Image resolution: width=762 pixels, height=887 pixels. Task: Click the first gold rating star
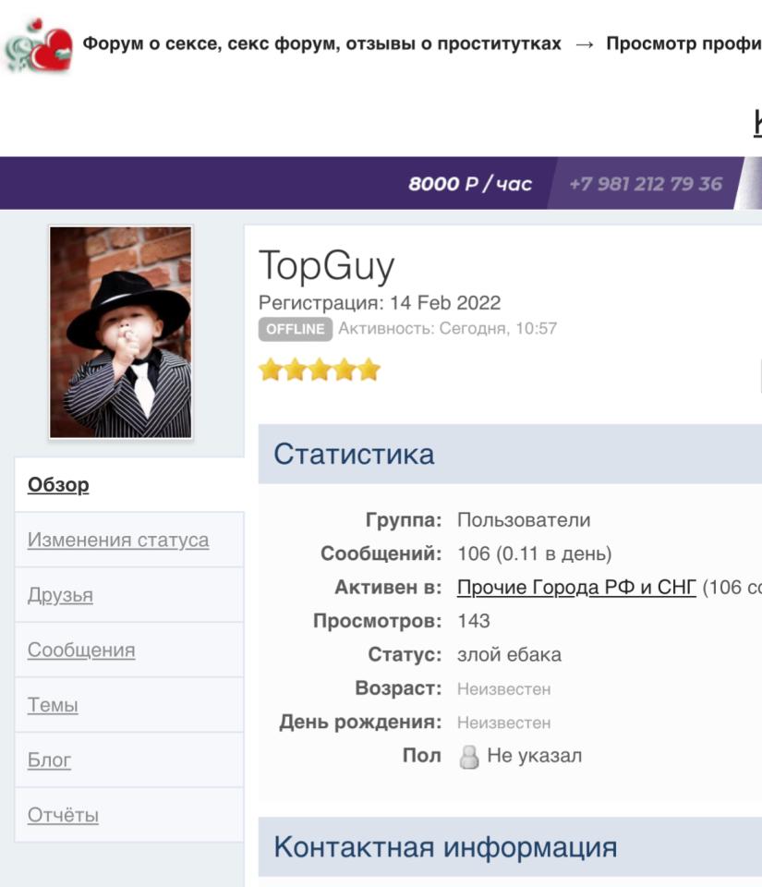click(x=271, y=370)
